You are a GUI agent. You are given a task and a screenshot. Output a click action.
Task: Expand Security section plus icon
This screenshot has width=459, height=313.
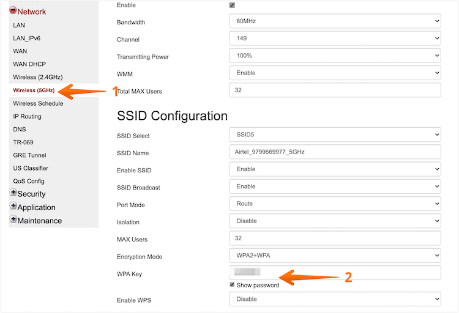pos(13,193)
